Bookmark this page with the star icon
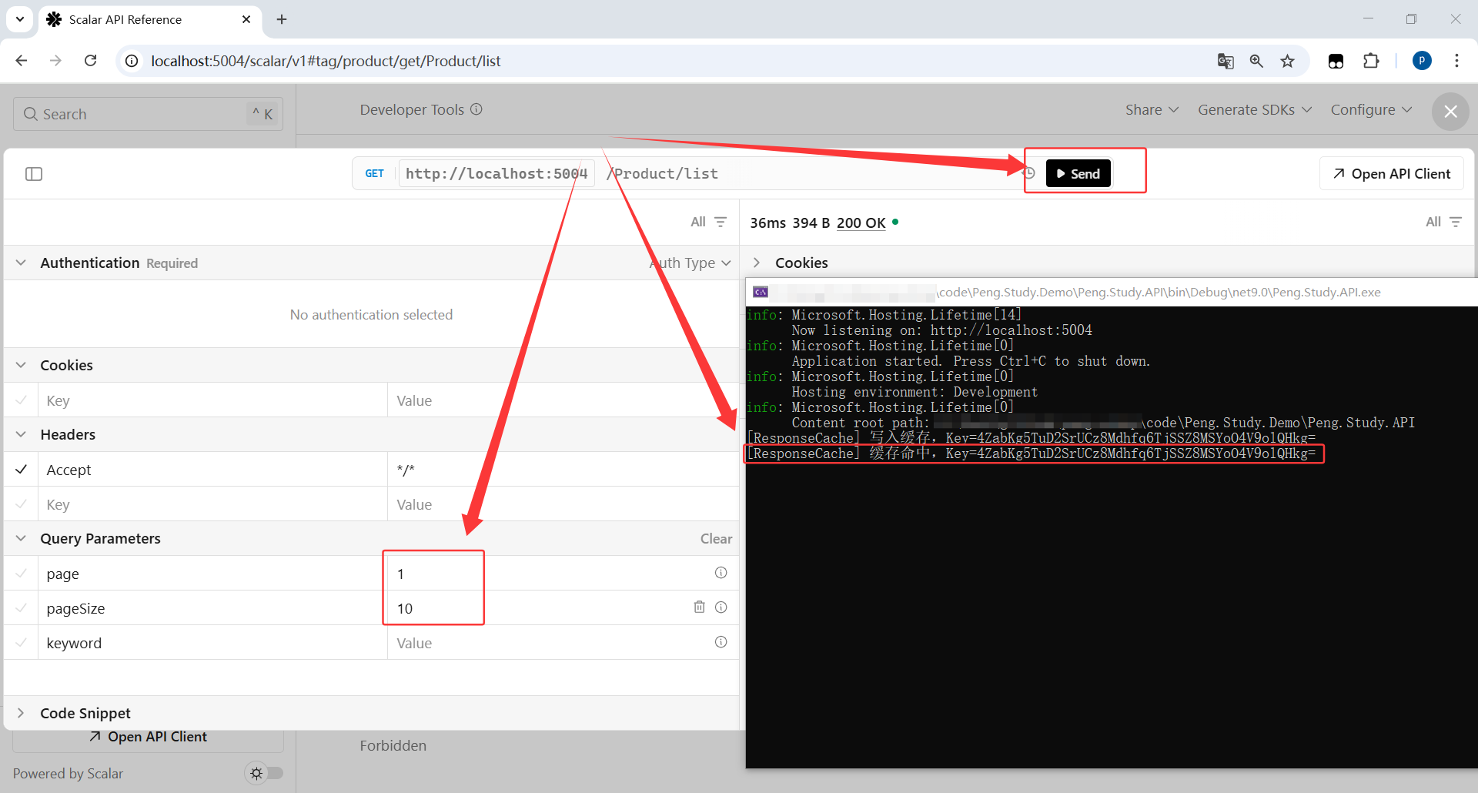 1287,61
